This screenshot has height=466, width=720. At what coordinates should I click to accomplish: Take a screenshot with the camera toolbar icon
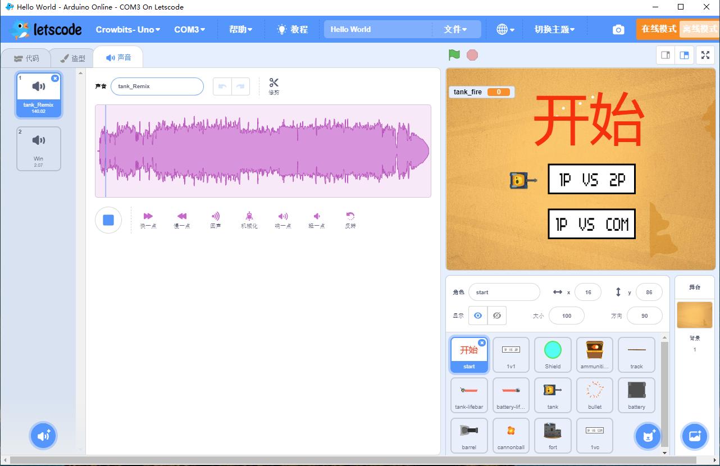[618, 29]
